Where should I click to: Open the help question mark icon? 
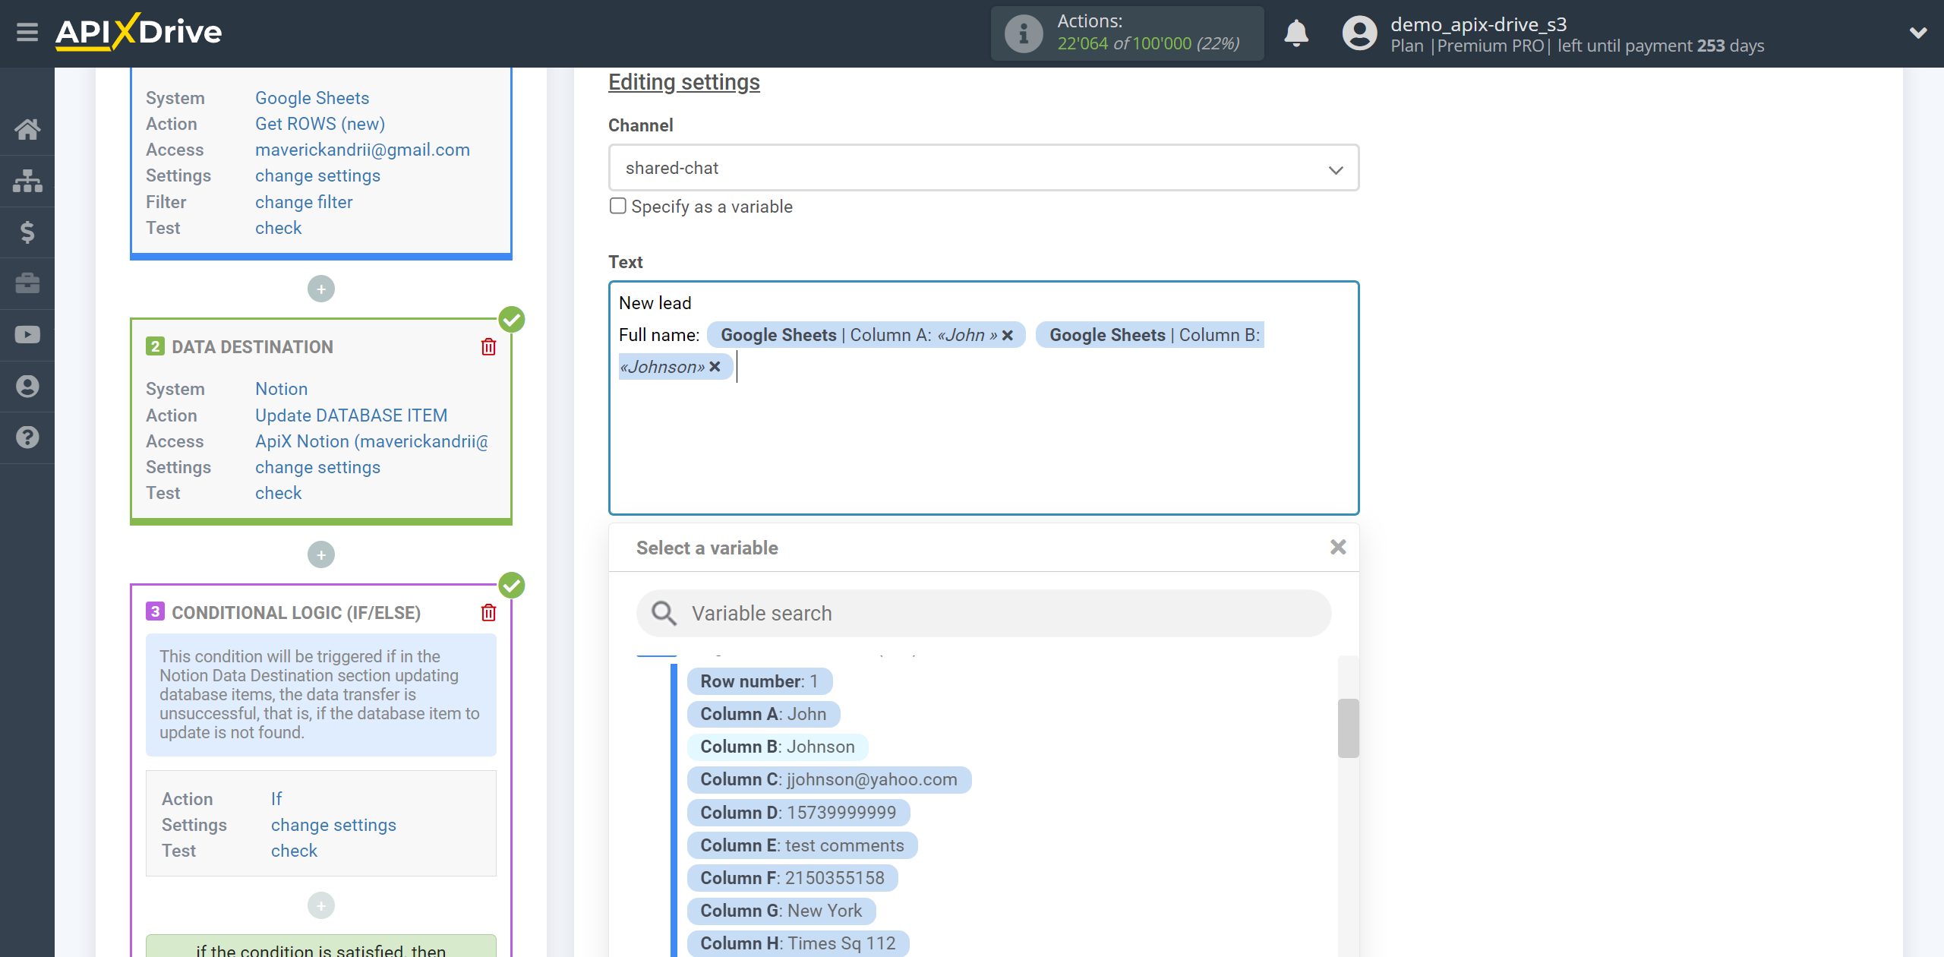coord(27,437)
